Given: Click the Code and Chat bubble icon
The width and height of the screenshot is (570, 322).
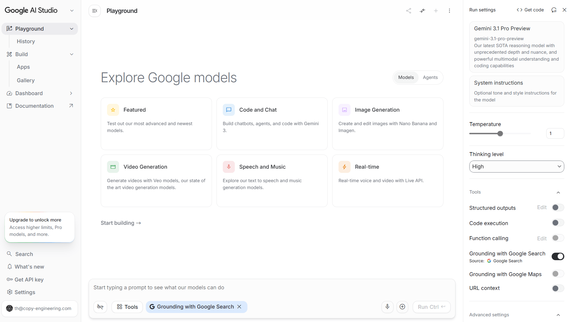Looking at the screenshot, I should pyautogui.click(x=229, y=110).
